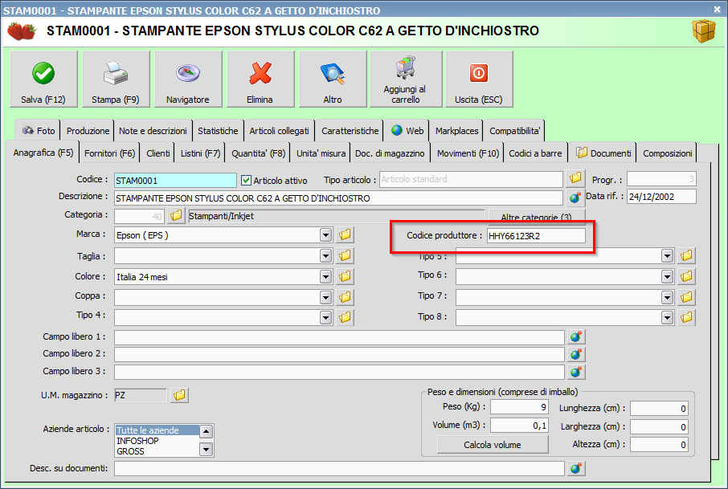Close the article window
The width and height of the screenshot is (728, 489).
[718, 9]
